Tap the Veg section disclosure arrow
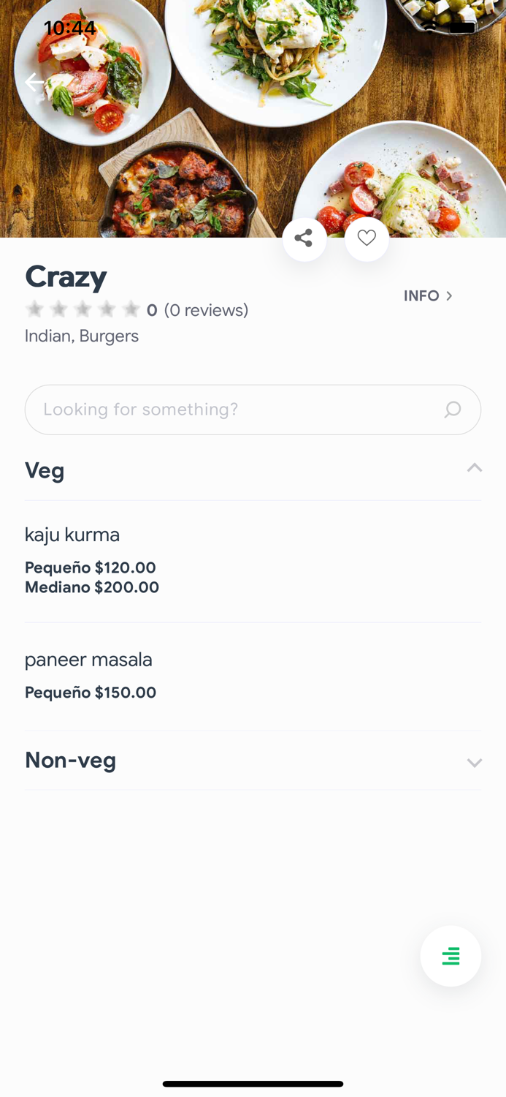Screen dimensions: 506x1097 pos(474,467)
